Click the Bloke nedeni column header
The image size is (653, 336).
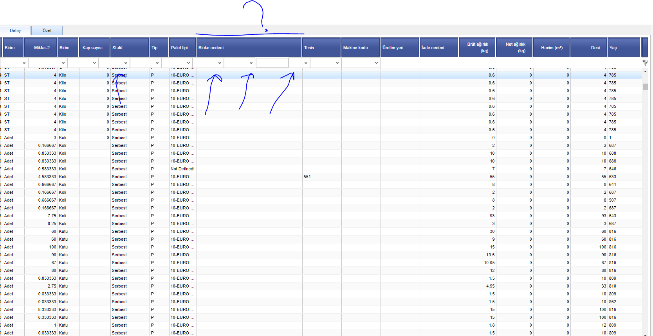[x=249, y=48]
